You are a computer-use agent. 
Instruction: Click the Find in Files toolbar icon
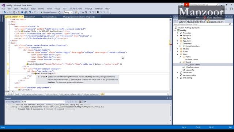(76, 12)
